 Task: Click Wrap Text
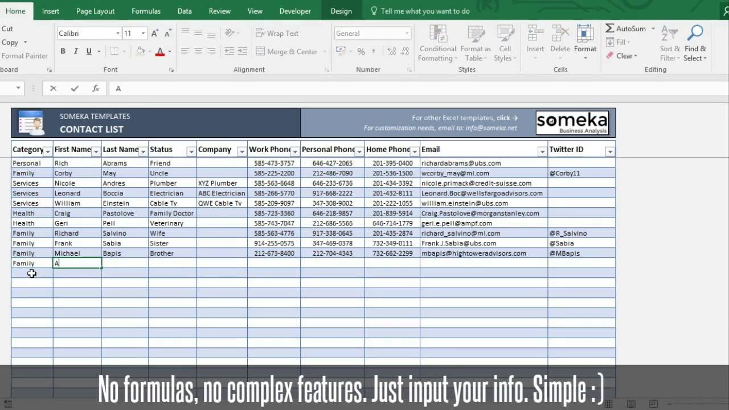tap(277, 34)
